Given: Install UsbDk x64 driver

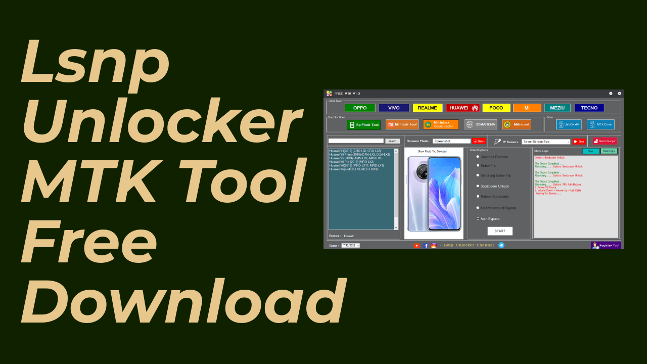Looking at the screenshot, I should click(x=569, y=124).
